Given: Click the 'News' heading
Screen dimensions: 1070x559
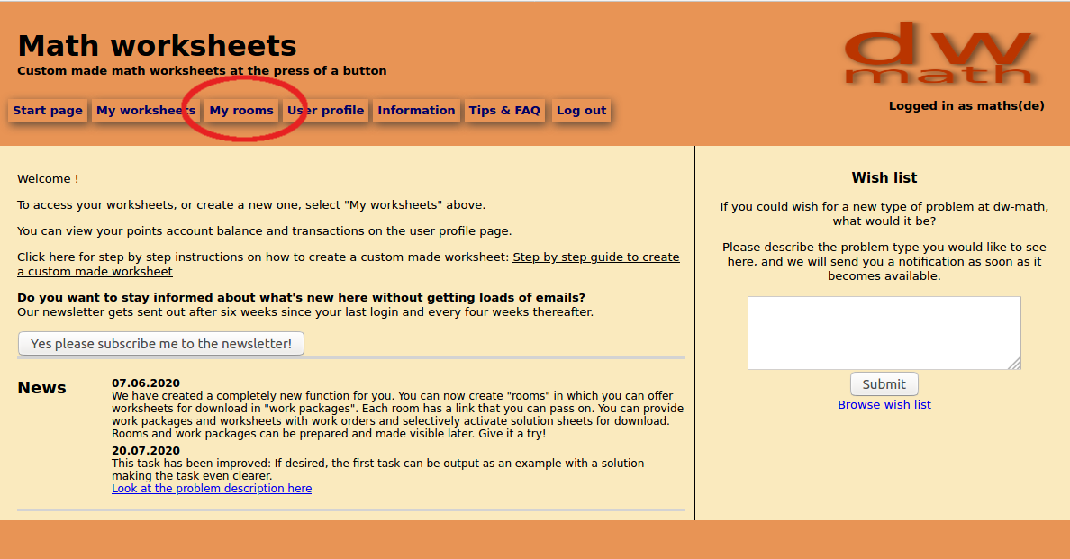Looking at the screenshot, I should (x=41, y=388).
